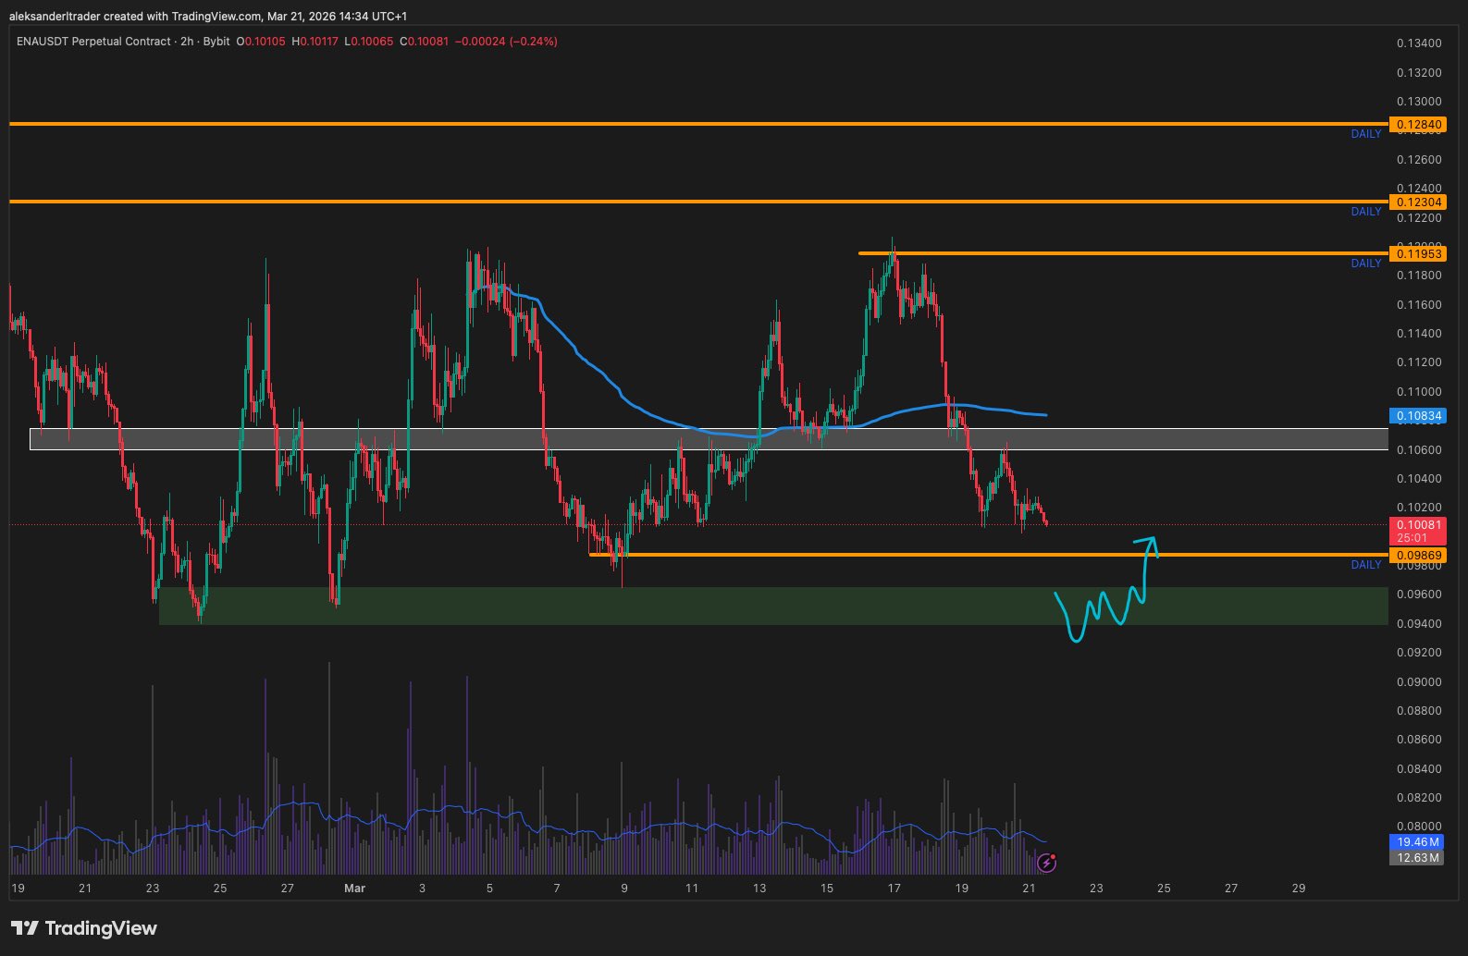
Task: Click the orange 0.12304 price label
Action: click(1417, 202)
